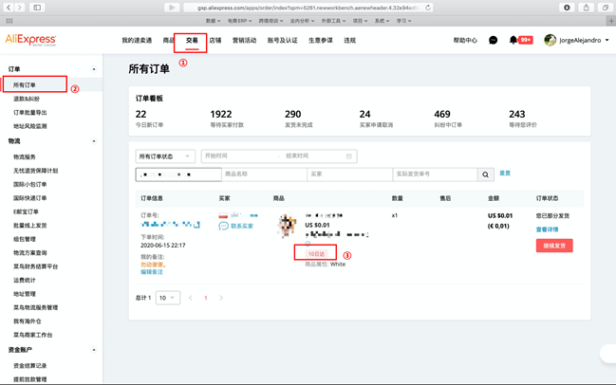This screenshot has width=616, height=385.
Task: Go to previous page arrow in pagination
Action: click(x=191, y=298)
